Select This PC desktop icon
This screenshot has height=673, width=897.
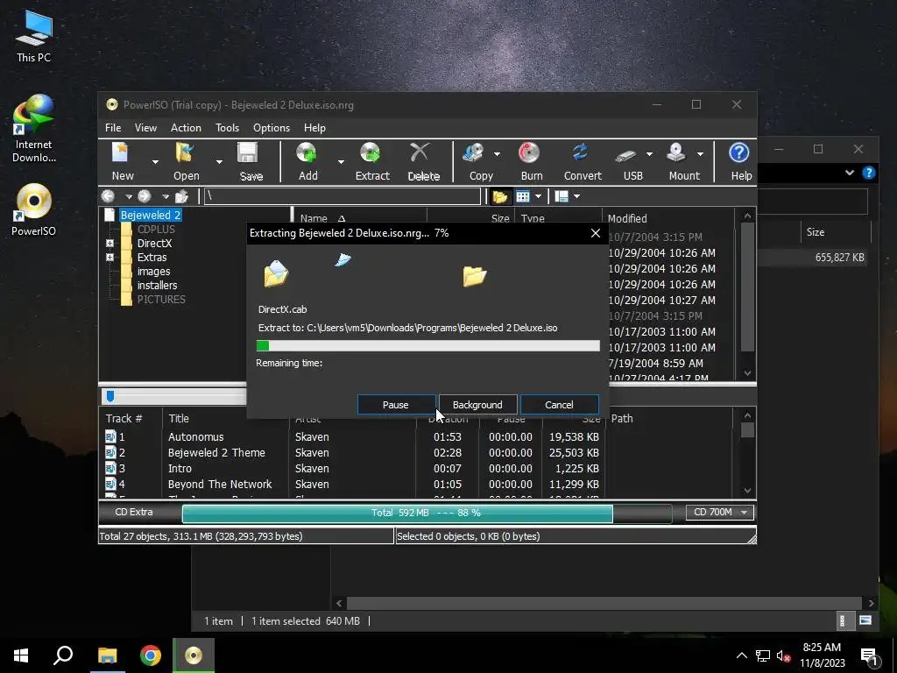[34, 36]
